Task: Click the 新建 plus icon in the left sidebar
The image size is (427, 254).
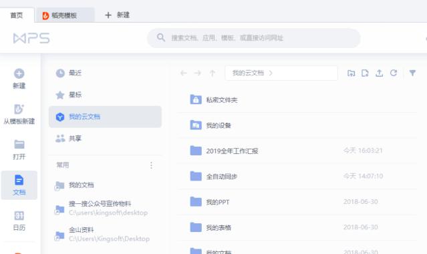Action: coord(19,73)
